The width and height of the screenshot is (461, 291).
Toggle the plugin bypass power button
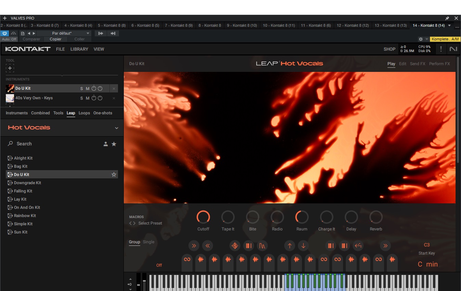tap(4, 33)
